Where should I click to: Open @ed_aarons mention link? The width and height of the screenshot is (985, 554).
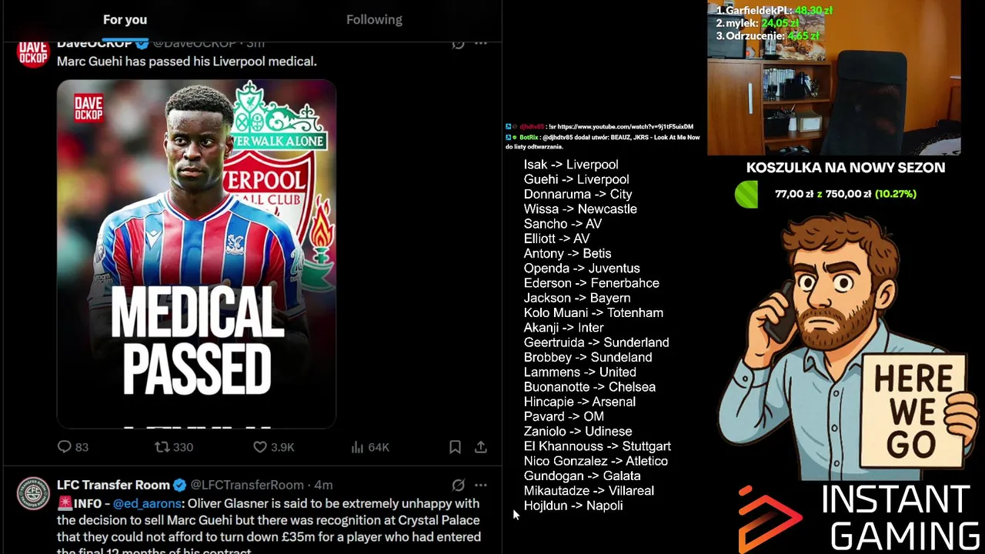point(148,503)
